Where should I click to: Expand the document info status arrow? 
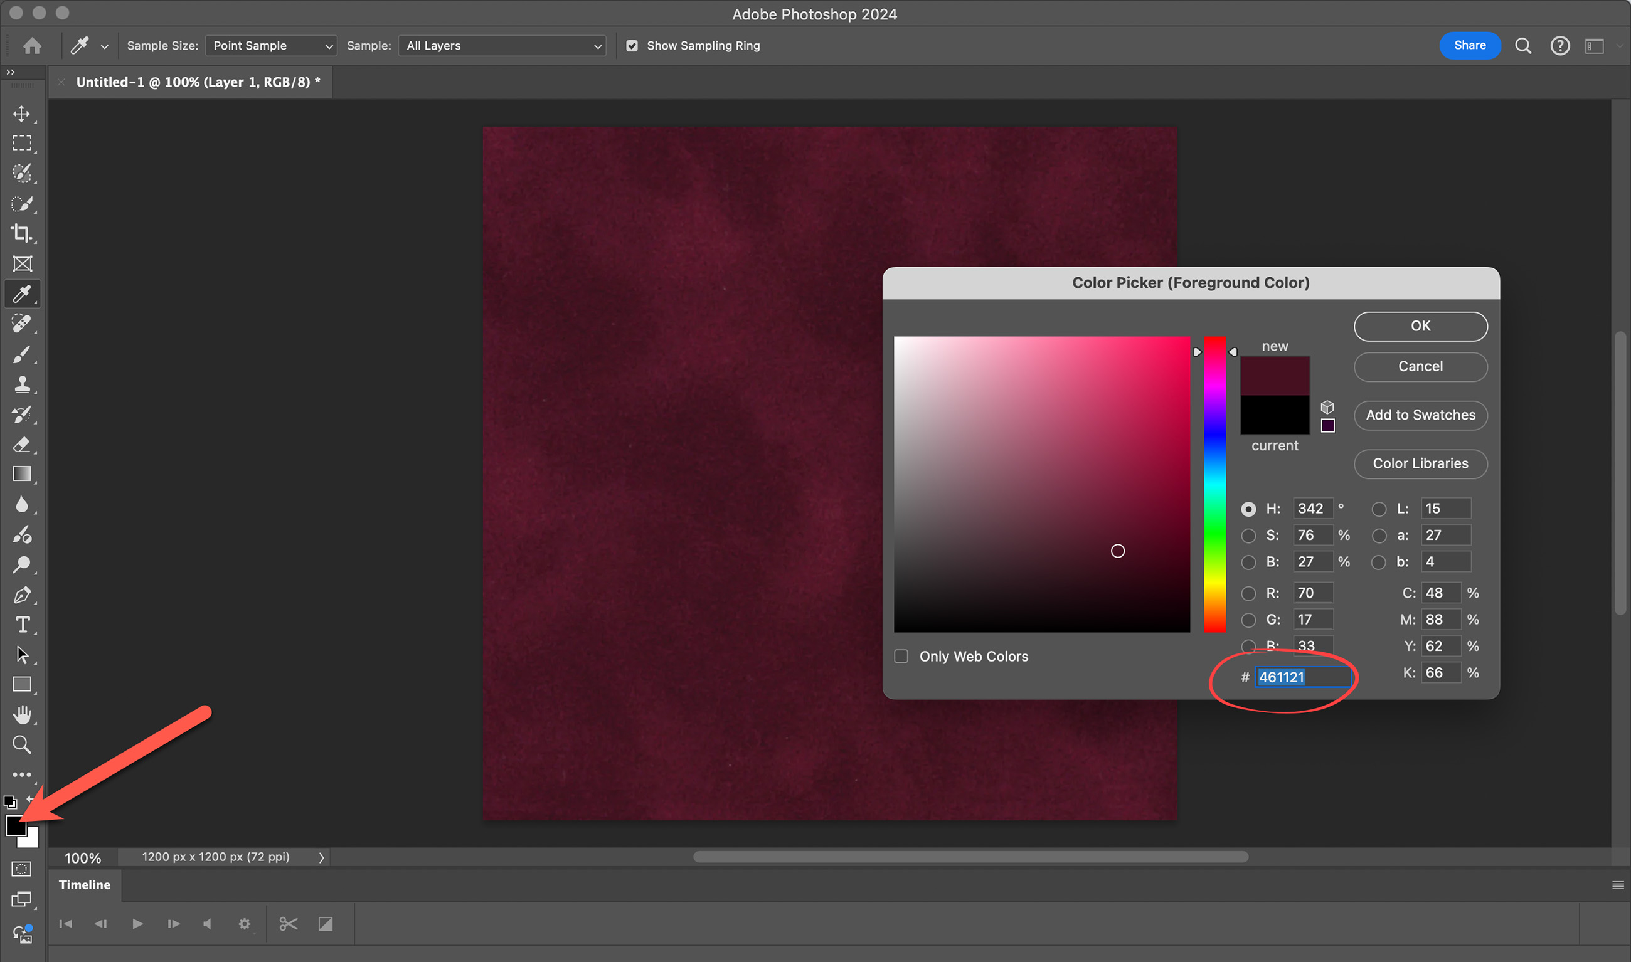pos(322,857)
